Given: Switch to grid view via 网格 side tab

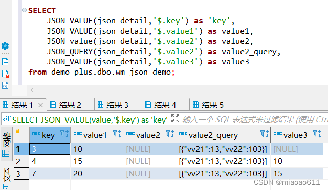Looking at the screenshot, I should [x=6, y=144].
